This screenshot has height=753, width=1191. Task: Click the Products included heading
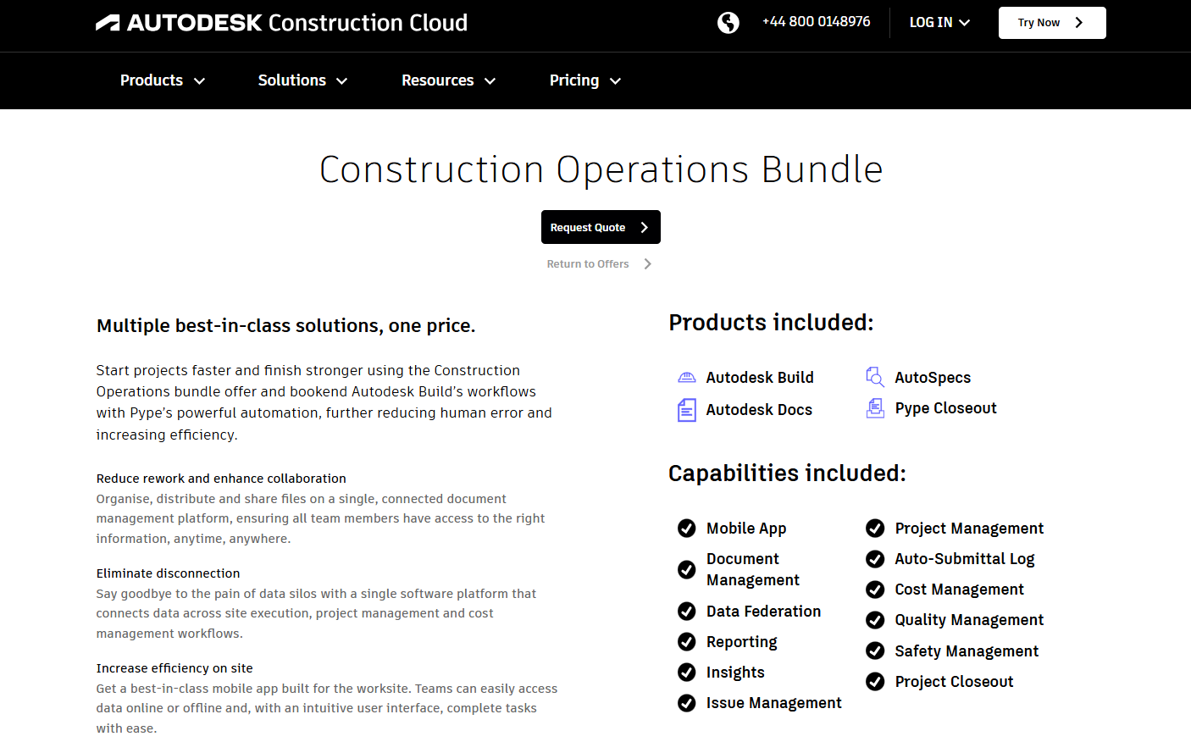coord(771,323)
